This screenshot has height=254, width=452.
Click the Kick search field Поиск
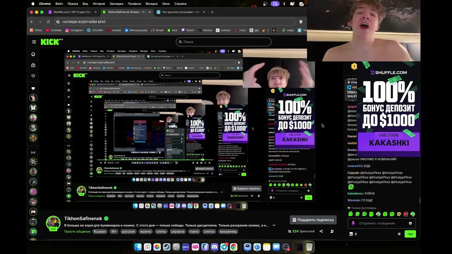[224, 42]
